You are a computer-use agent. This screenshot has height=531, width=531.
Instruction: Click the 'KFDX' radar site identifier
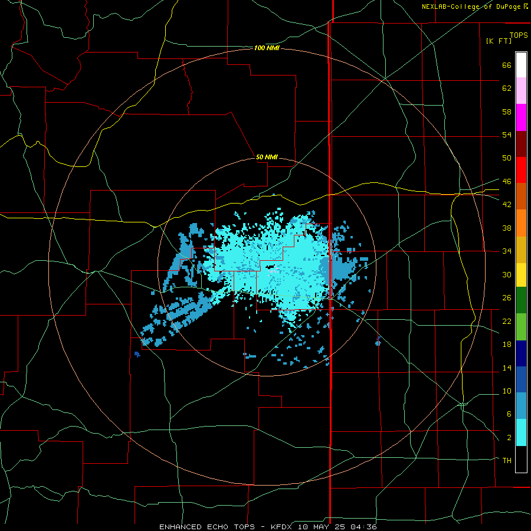click(281, 527)
